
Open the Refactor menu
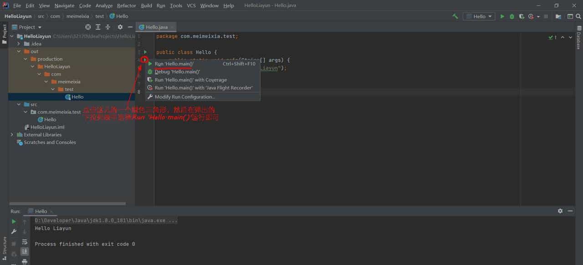click(x=126, y=5)
